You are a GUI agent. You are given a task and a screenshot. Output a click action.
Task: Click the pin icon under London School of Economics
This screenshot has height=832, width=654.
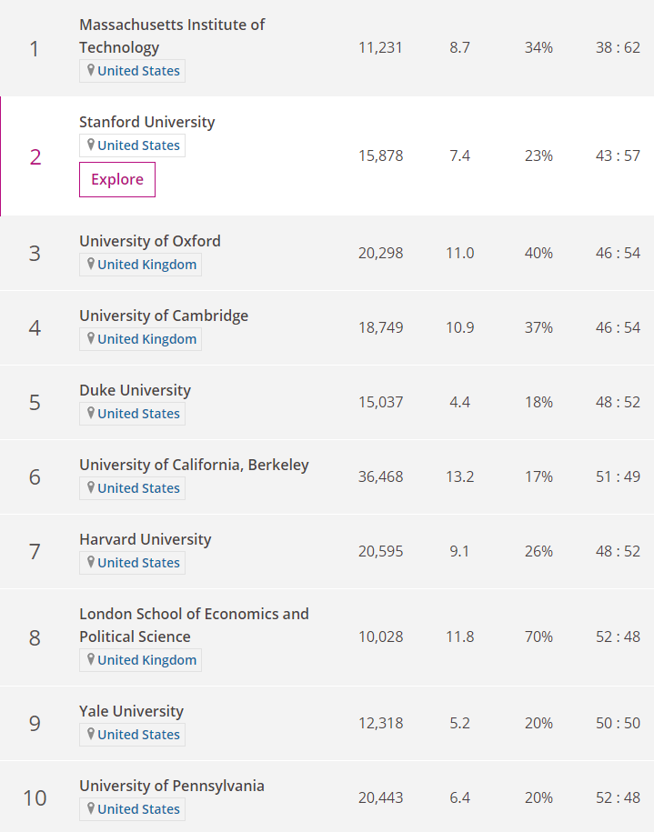[x=91, y=659]
